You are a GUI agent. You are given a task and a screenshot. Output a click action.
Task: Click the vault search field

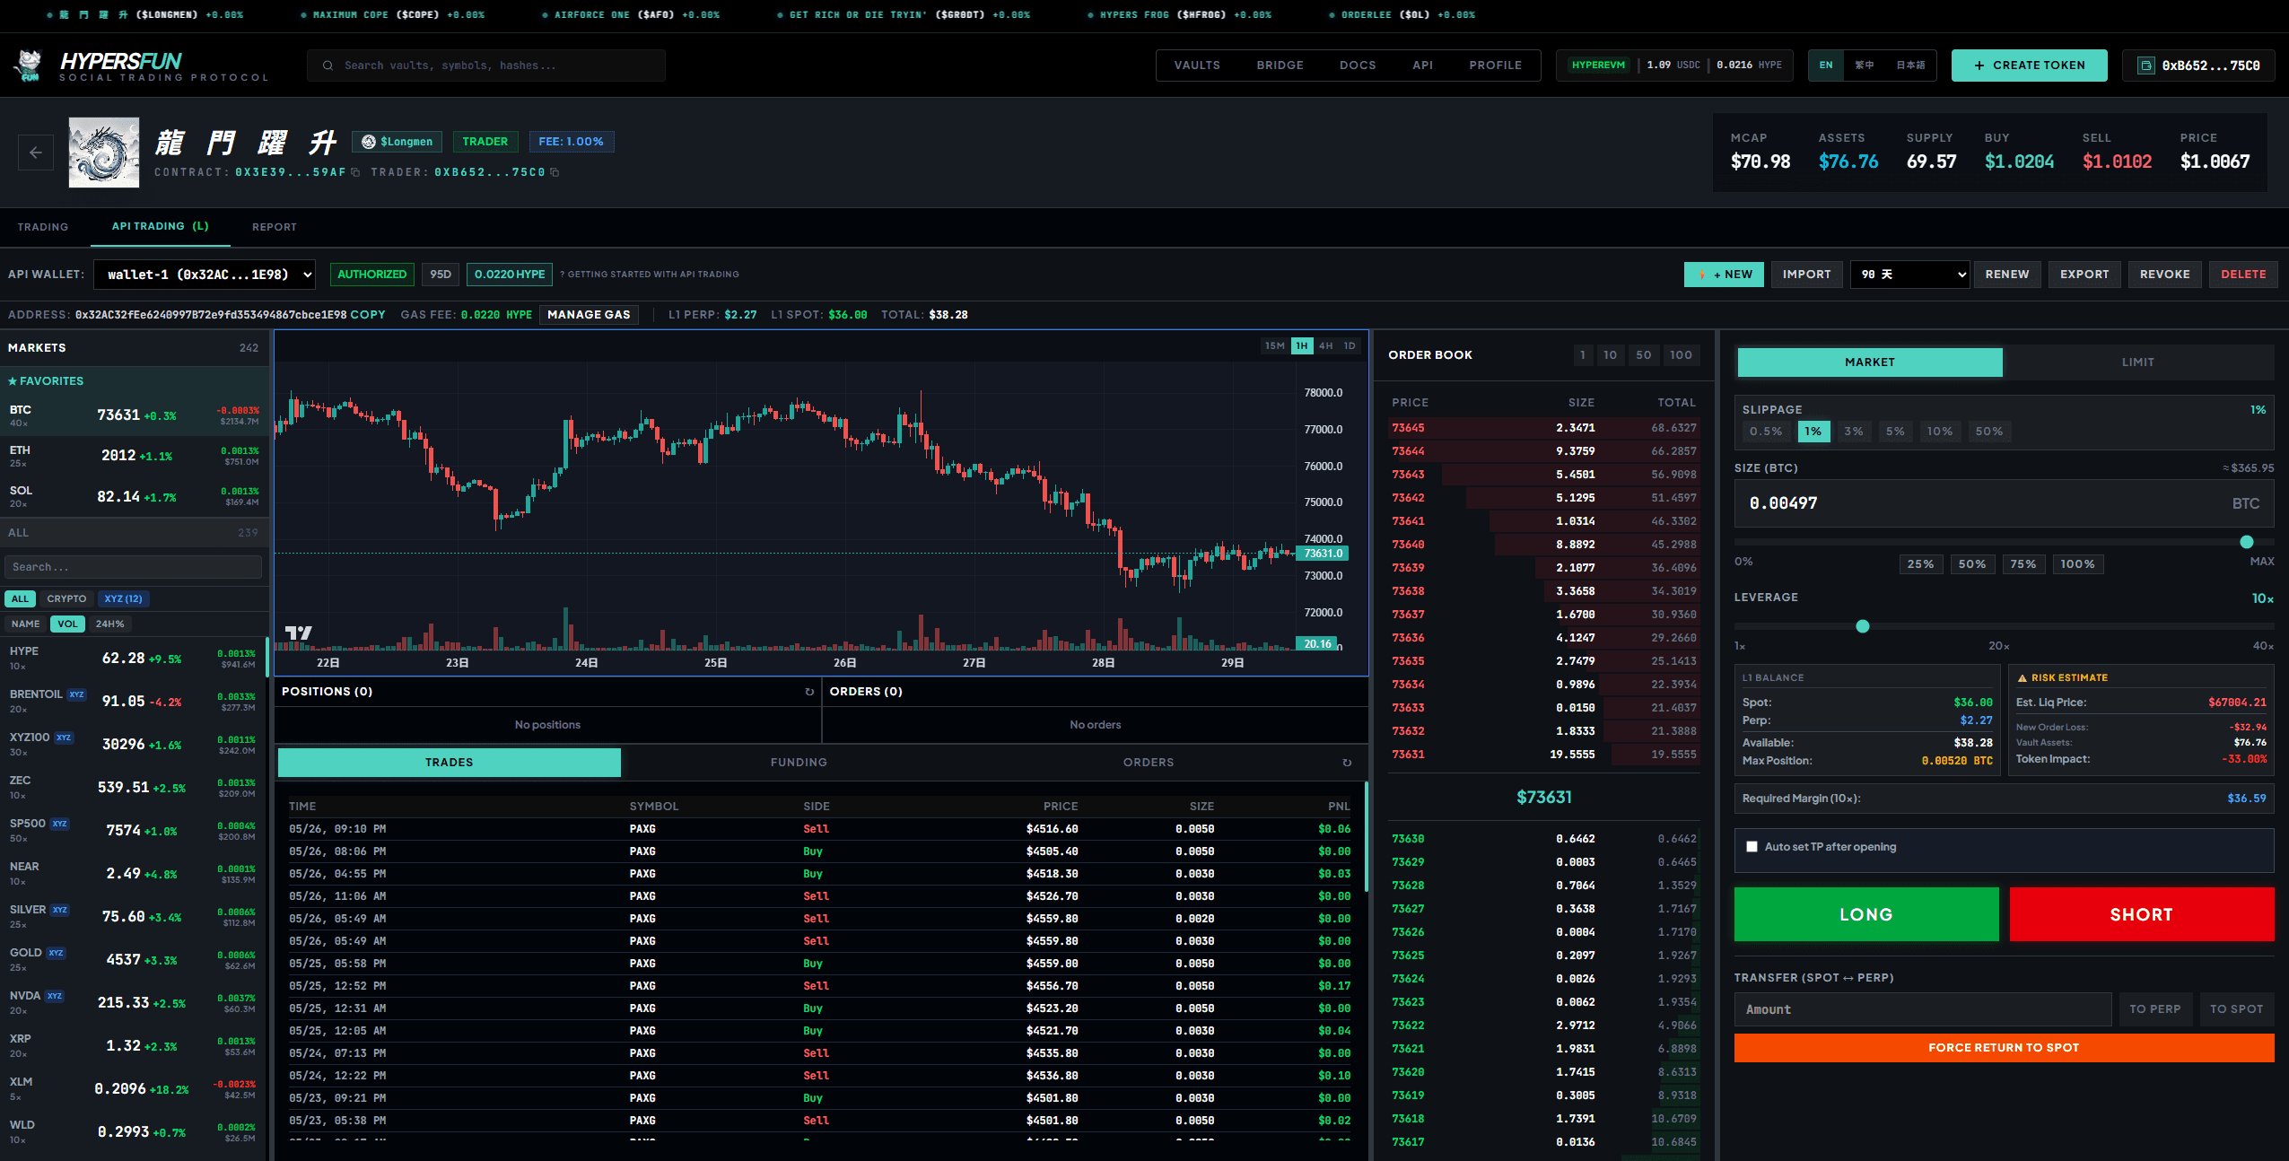pyautogui.click(x=486, y=65)
